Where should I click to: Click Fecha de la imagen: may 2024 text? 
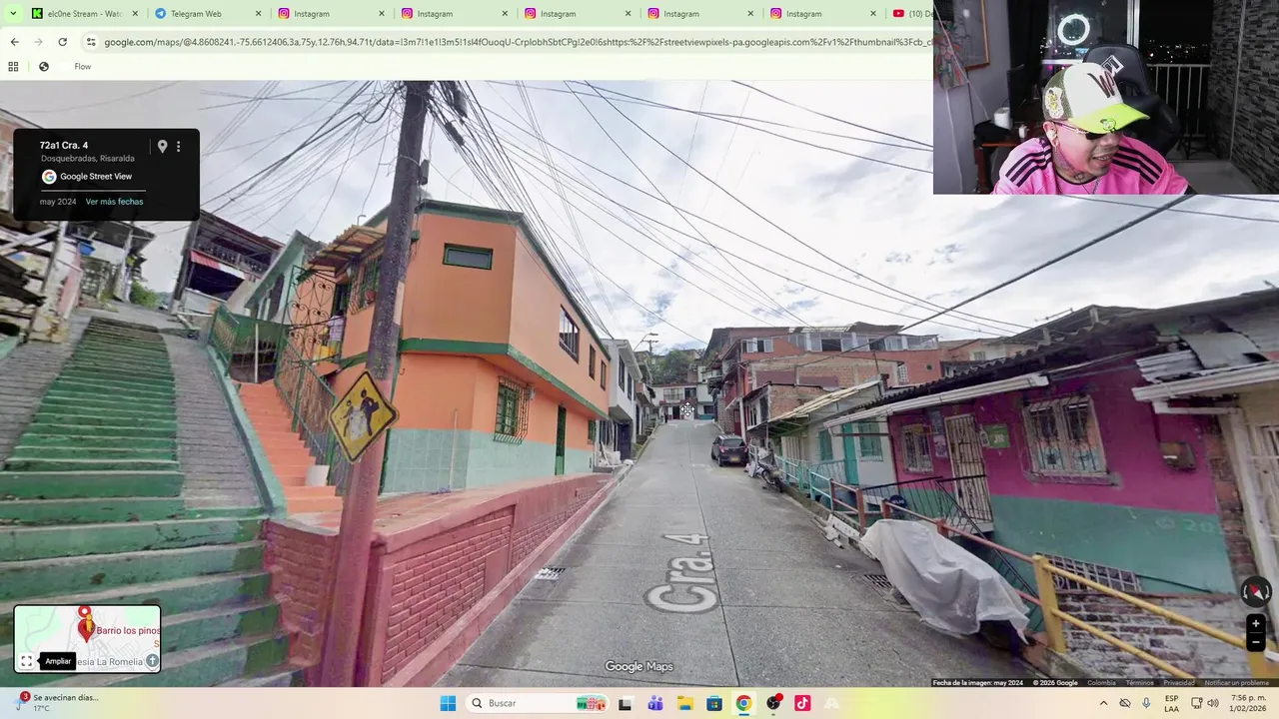tap(978, 683)
